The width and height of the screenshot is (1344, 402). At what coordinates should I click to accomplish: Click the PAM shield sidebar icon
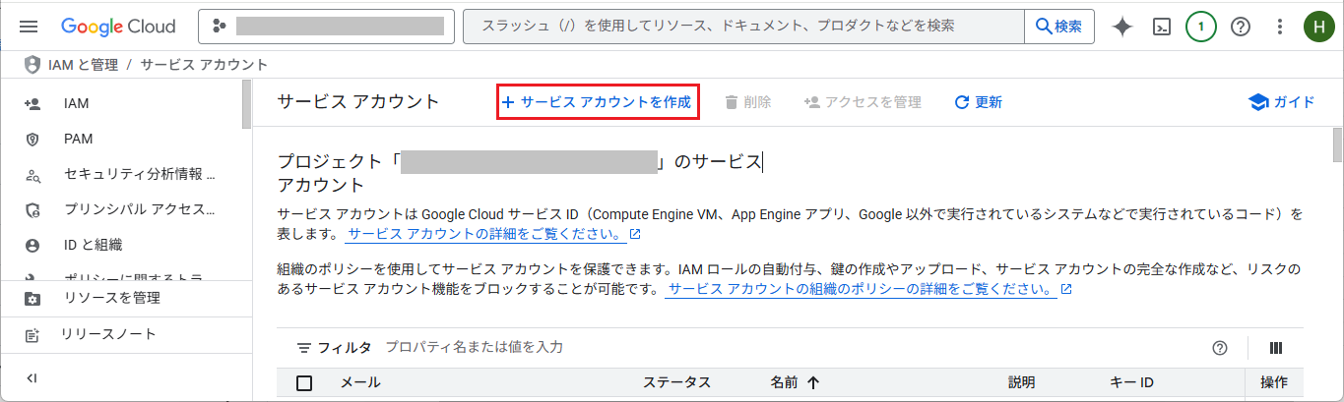tap(32, 139)
